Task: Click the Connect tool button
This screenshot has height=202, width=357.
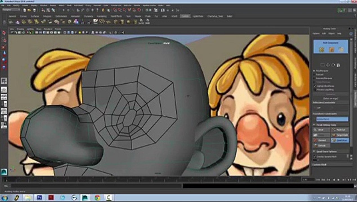Action: (x=322, y=140)
